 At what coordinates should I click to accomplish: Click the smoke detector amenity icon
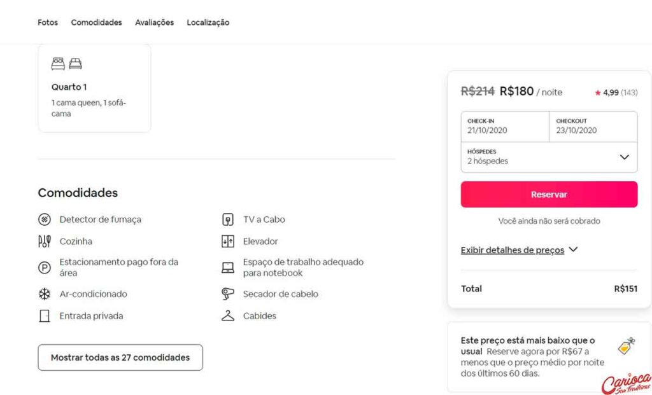pyautogui.click(x=45, y=219)
